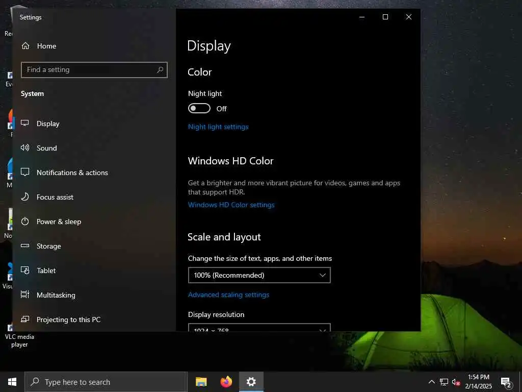522x392 pixels.
Task: Close the Settings window
Action: click(x=408, y=17)
